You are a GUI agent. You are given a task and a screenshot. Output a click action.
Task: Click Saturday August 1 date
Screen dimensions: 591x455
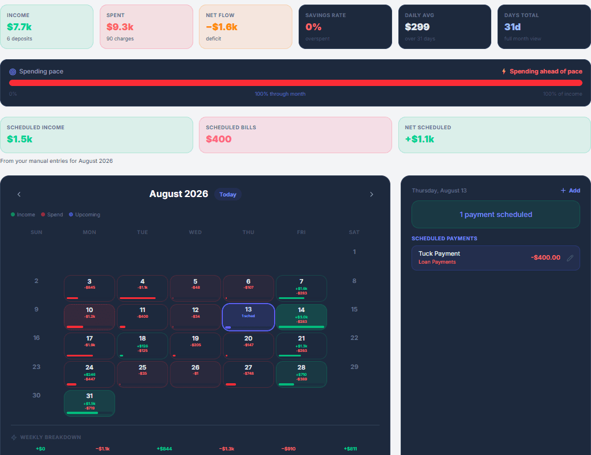[x=354, y=252]
